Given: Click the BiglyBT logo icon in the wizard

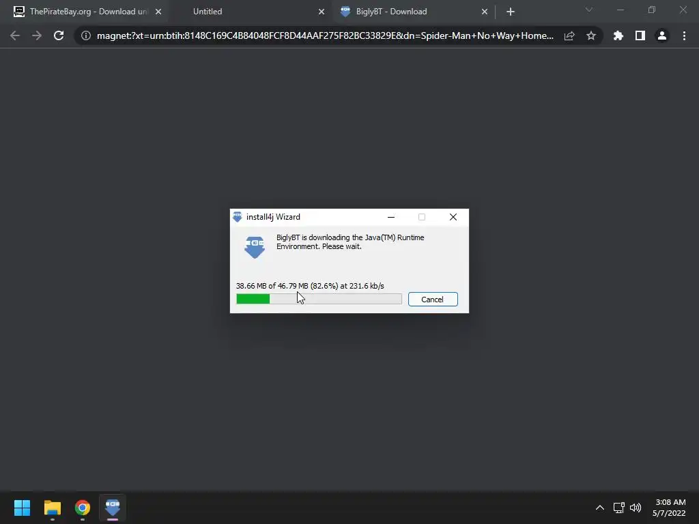Looking at the screenshot, I should tap(255, 247).
